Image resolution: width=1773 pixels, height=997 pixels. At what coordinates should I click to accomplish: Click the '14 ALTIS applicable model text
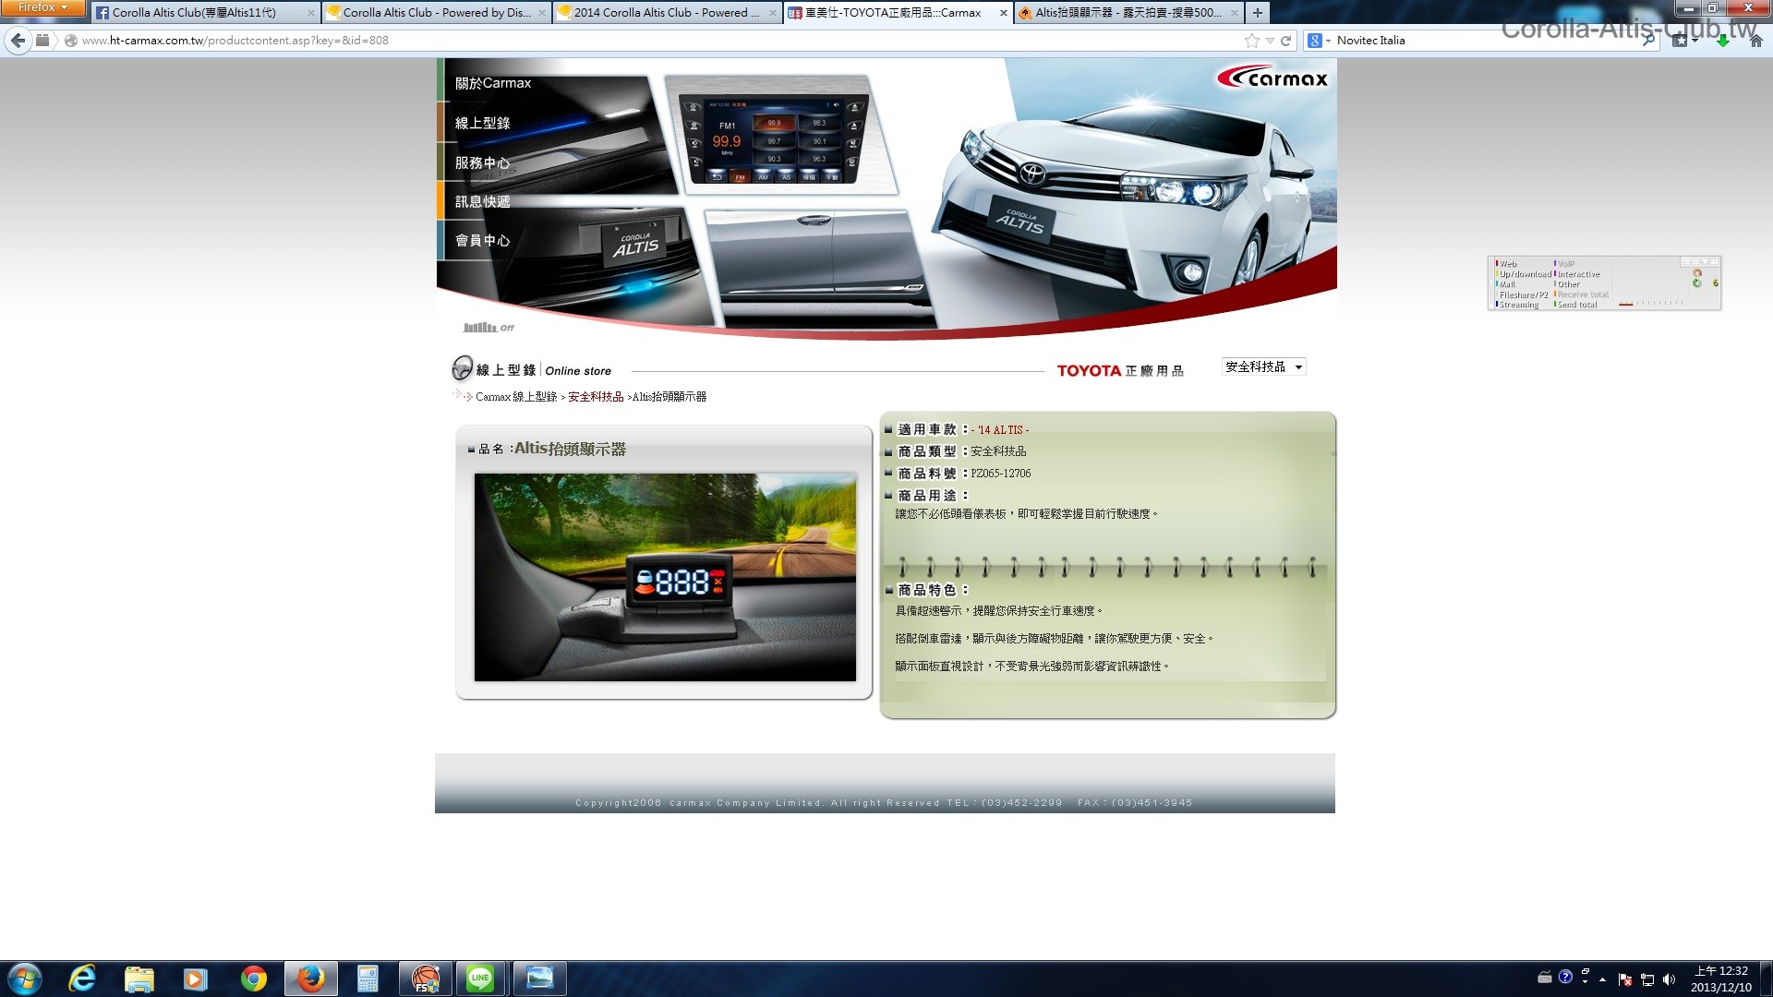point(1000,430)
